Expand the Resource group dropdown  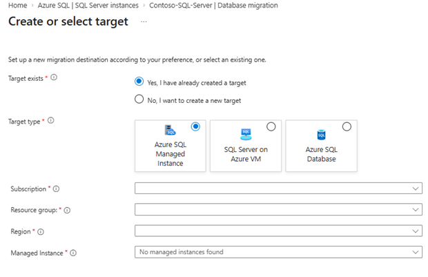278,210
